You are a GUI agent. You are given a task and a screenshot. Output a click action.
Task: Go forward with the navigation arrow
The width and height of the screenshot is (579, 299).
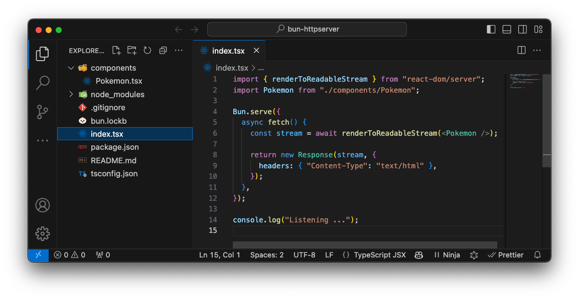point(194,30)
